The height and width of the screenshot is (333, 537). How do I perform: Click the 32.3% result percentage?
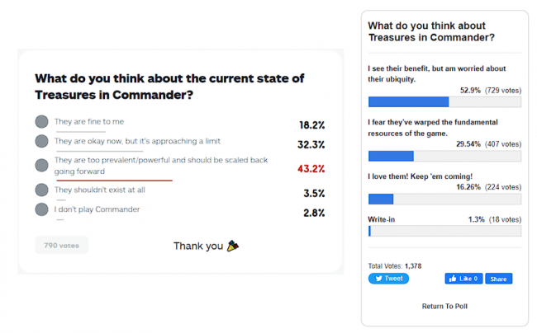tap(311, 144)
